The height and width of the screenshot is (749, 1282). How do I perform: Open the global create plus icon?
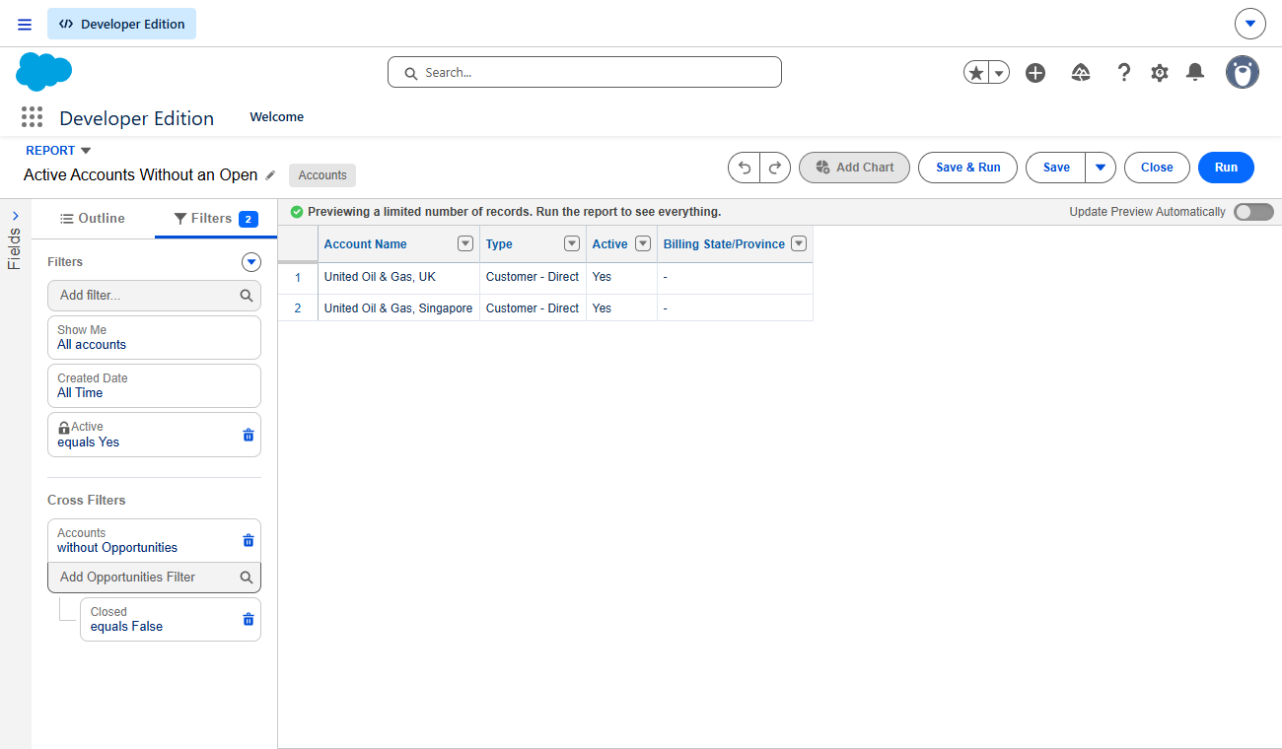(x=1035, y=72)
